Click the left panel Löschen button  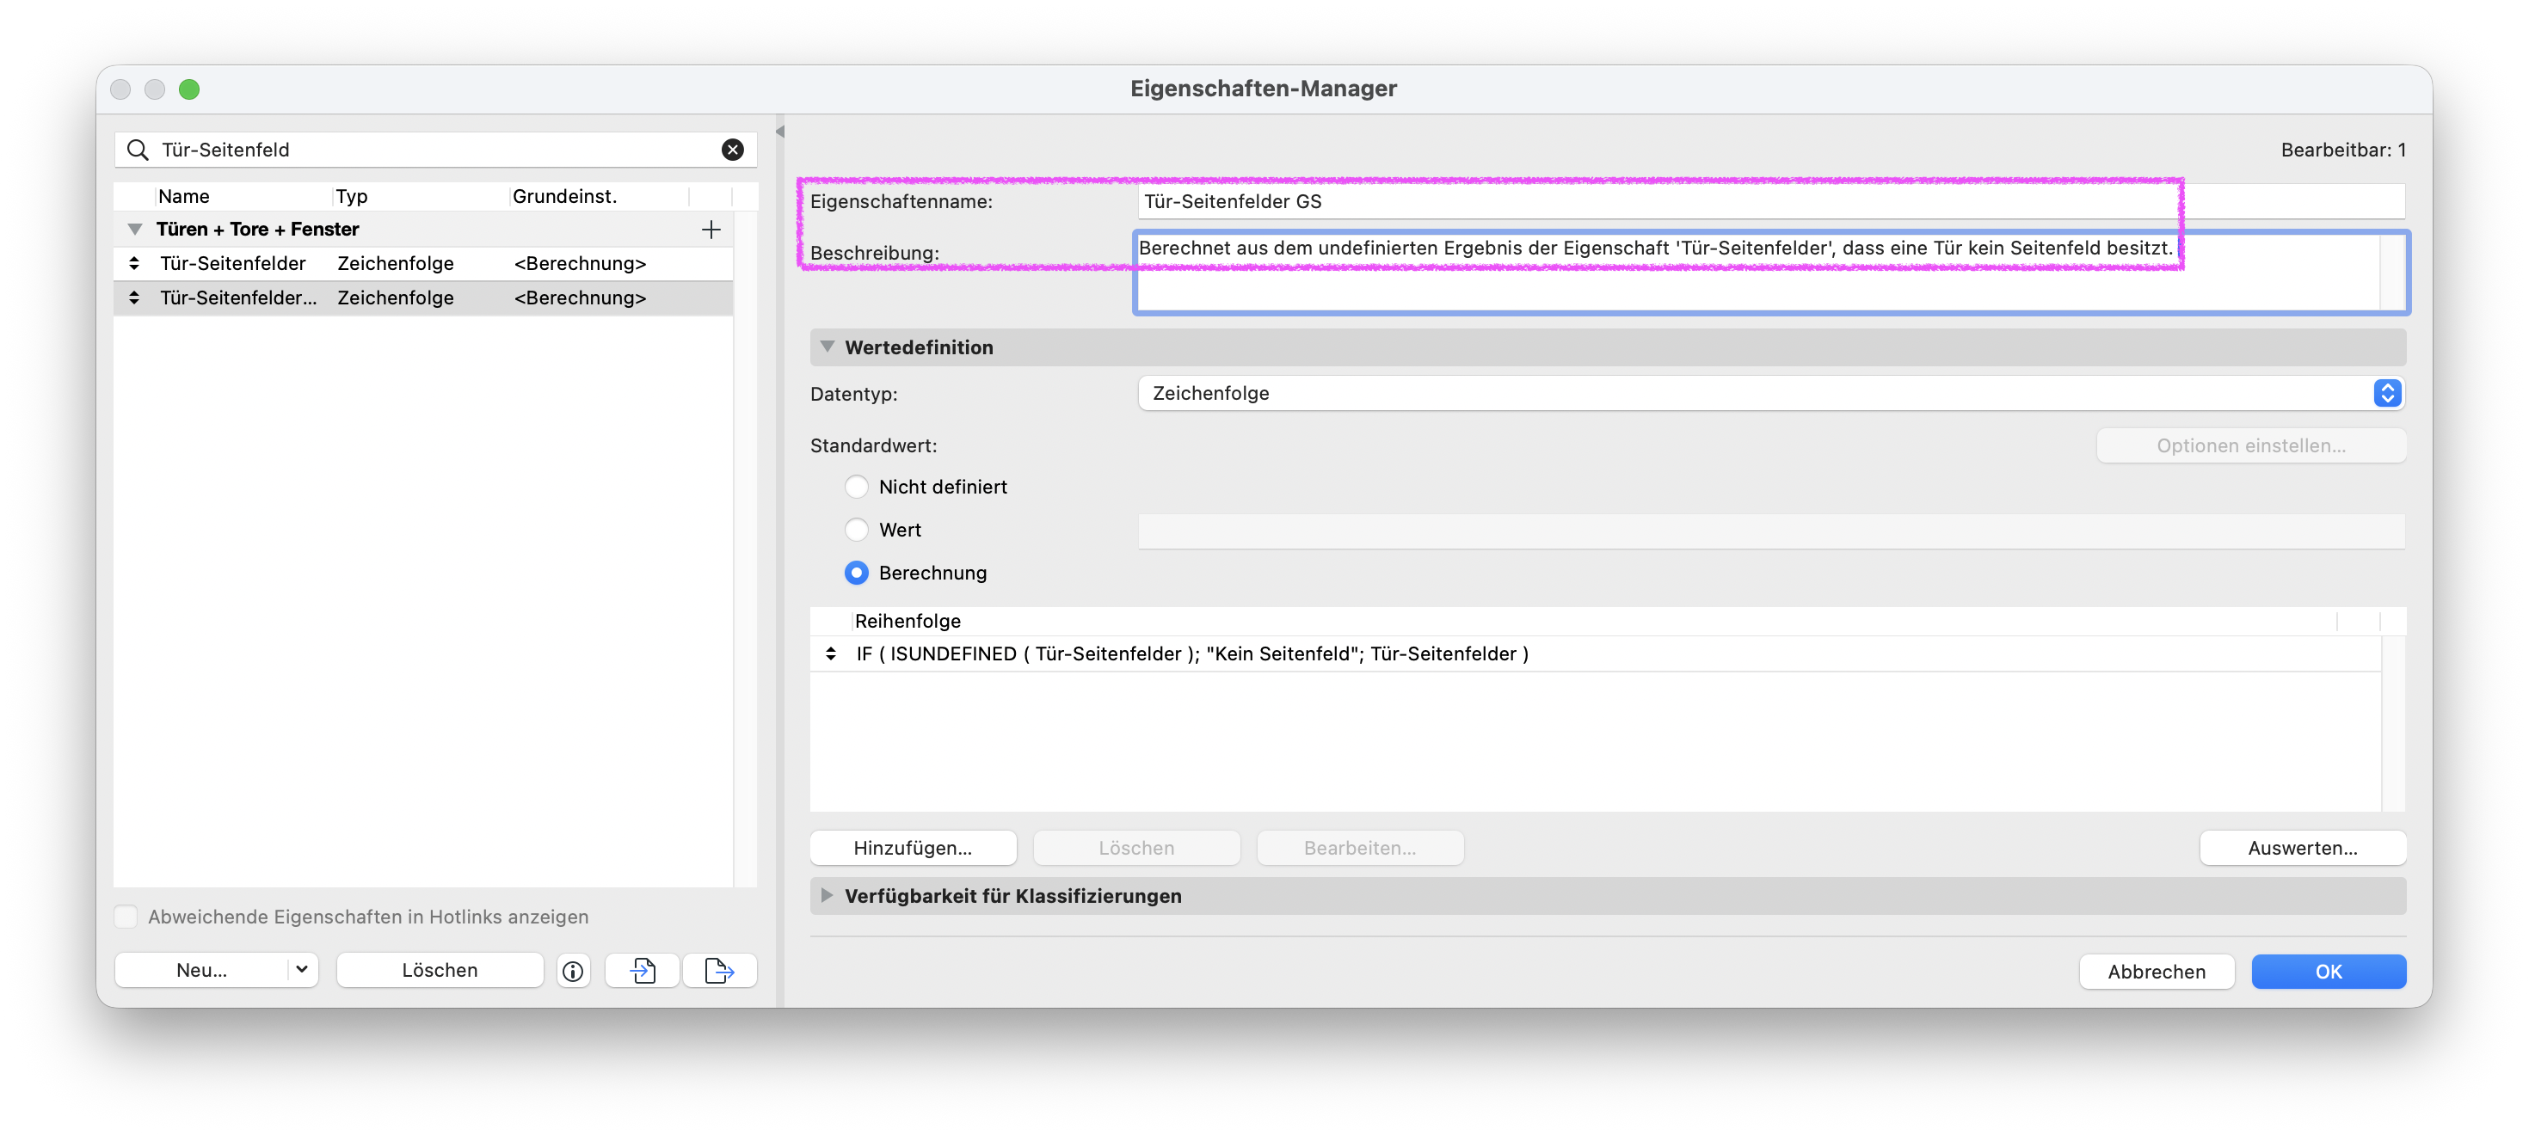440,970
